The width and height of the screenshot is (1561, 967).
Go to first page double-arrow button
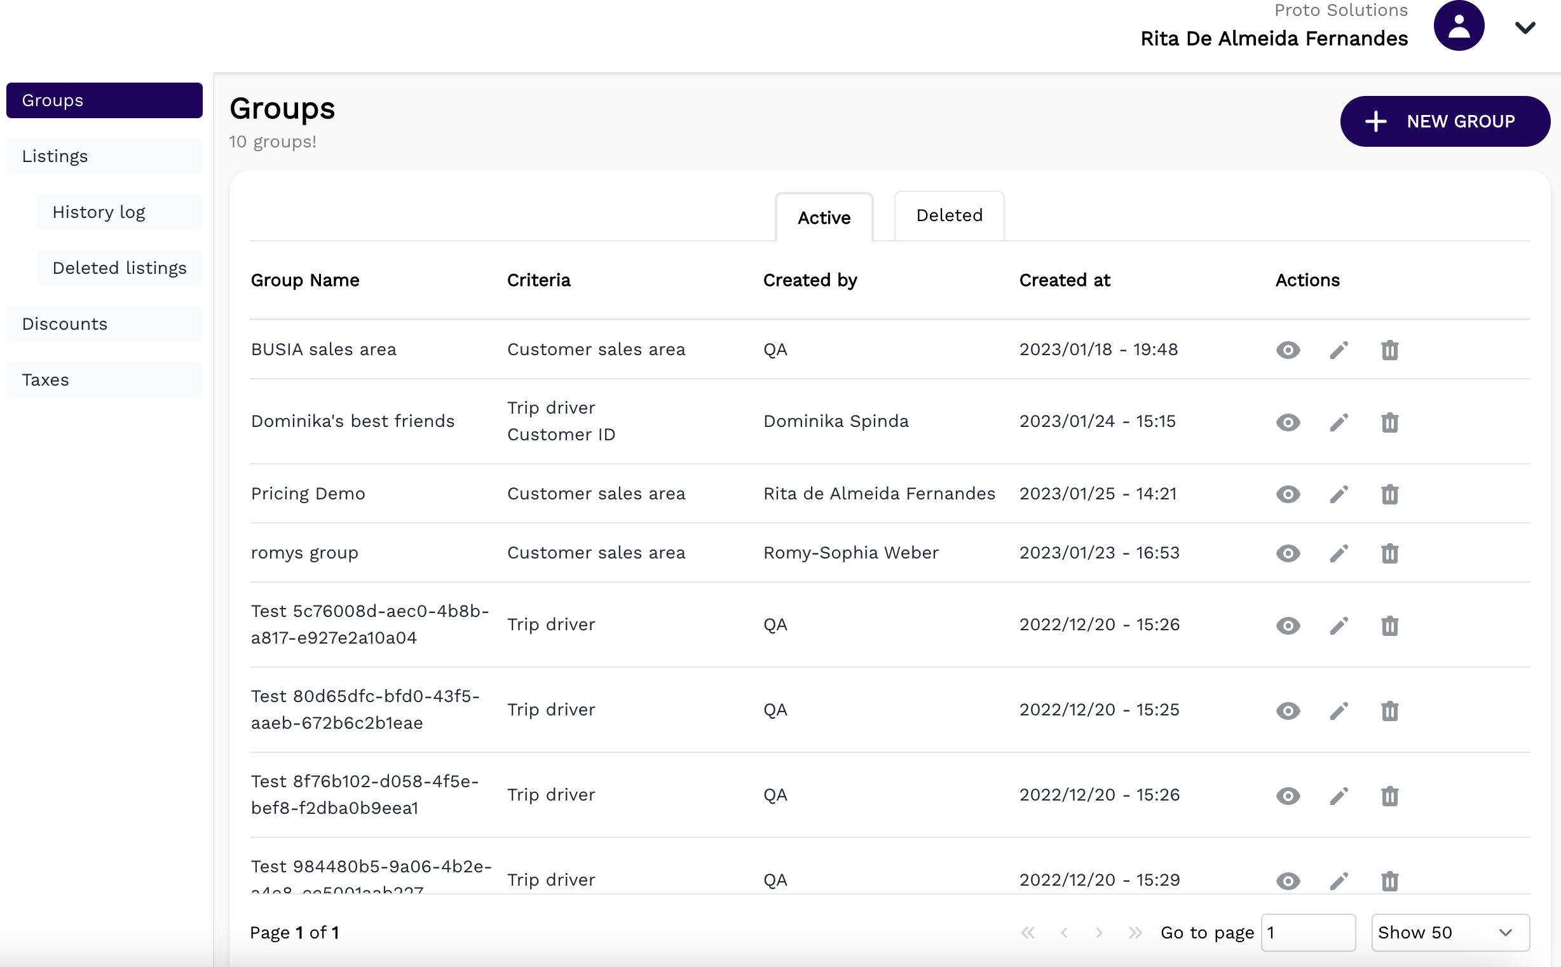[x=1028, y=932]
